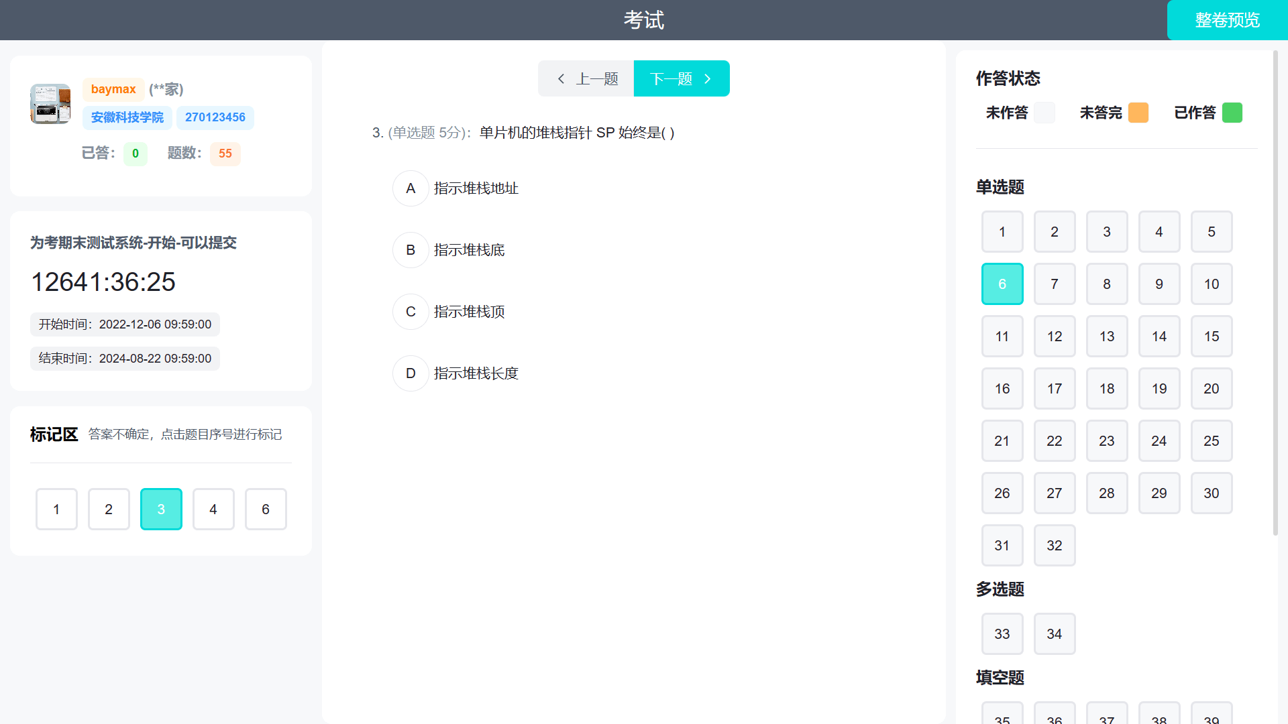Click the left chevron on 上一题

click(561, 79)
